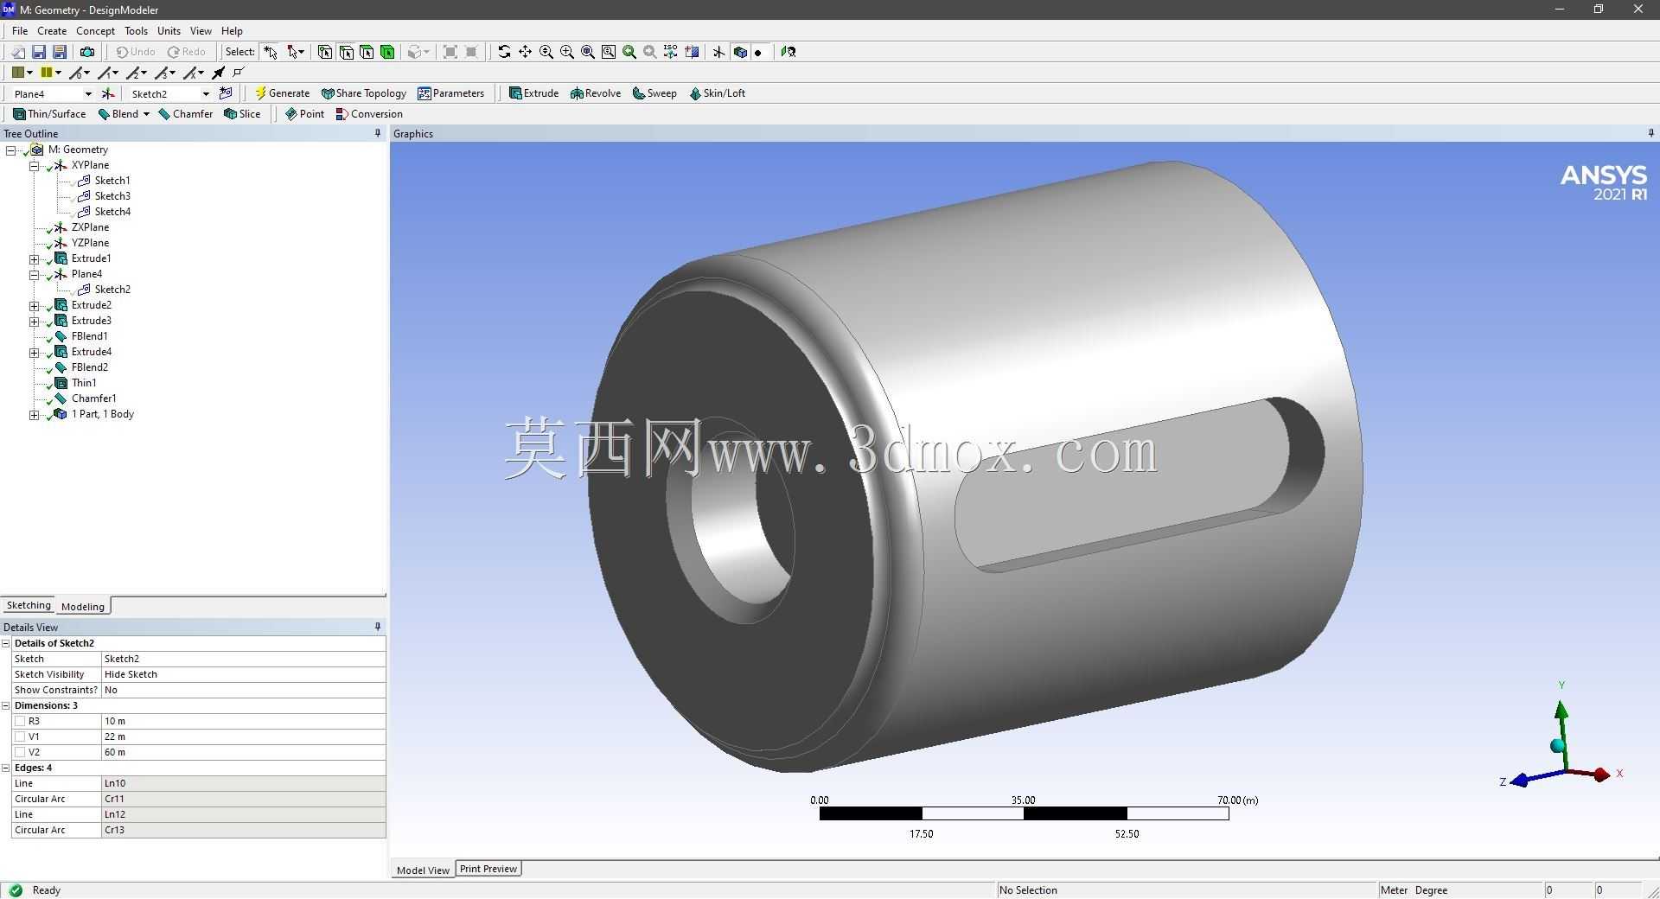Collapse the XYPlane tree node

click(35, 165)
